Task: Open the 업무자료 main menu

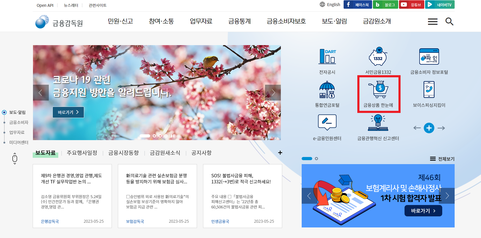Action: coord(201,21)
